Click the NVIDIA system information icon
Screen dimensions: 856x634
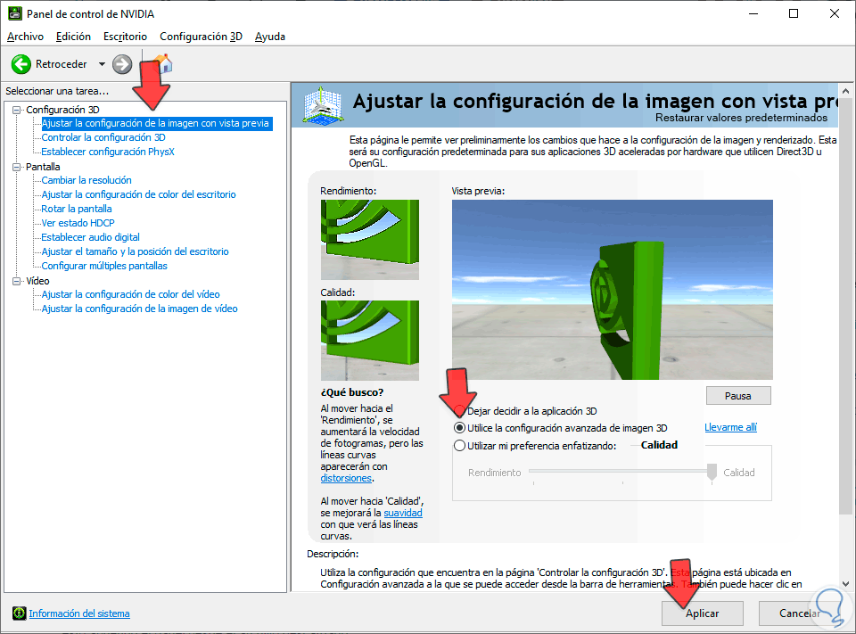click(19, 613)
